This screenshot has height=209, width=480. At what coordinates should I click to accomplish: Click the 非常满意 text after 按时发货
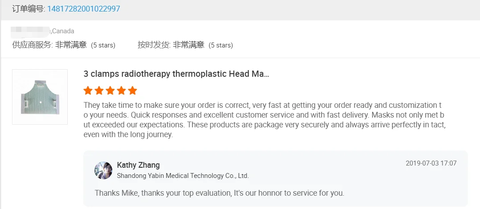189,45
